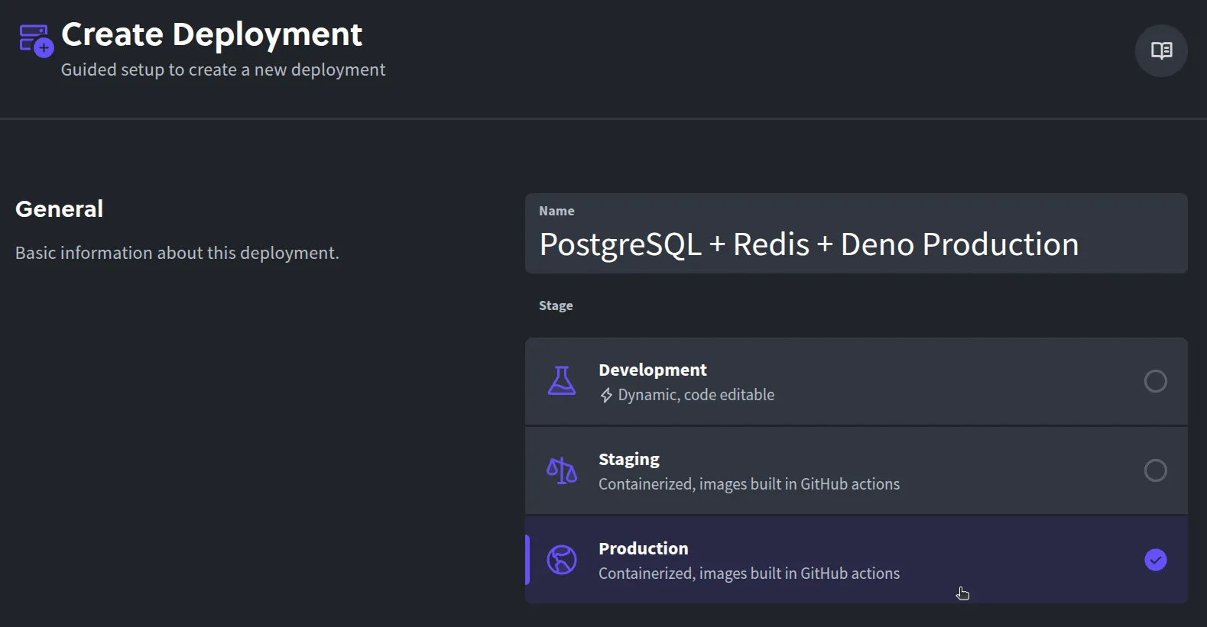
Task: Click the Production globe icon
Action: click(561, 560)
